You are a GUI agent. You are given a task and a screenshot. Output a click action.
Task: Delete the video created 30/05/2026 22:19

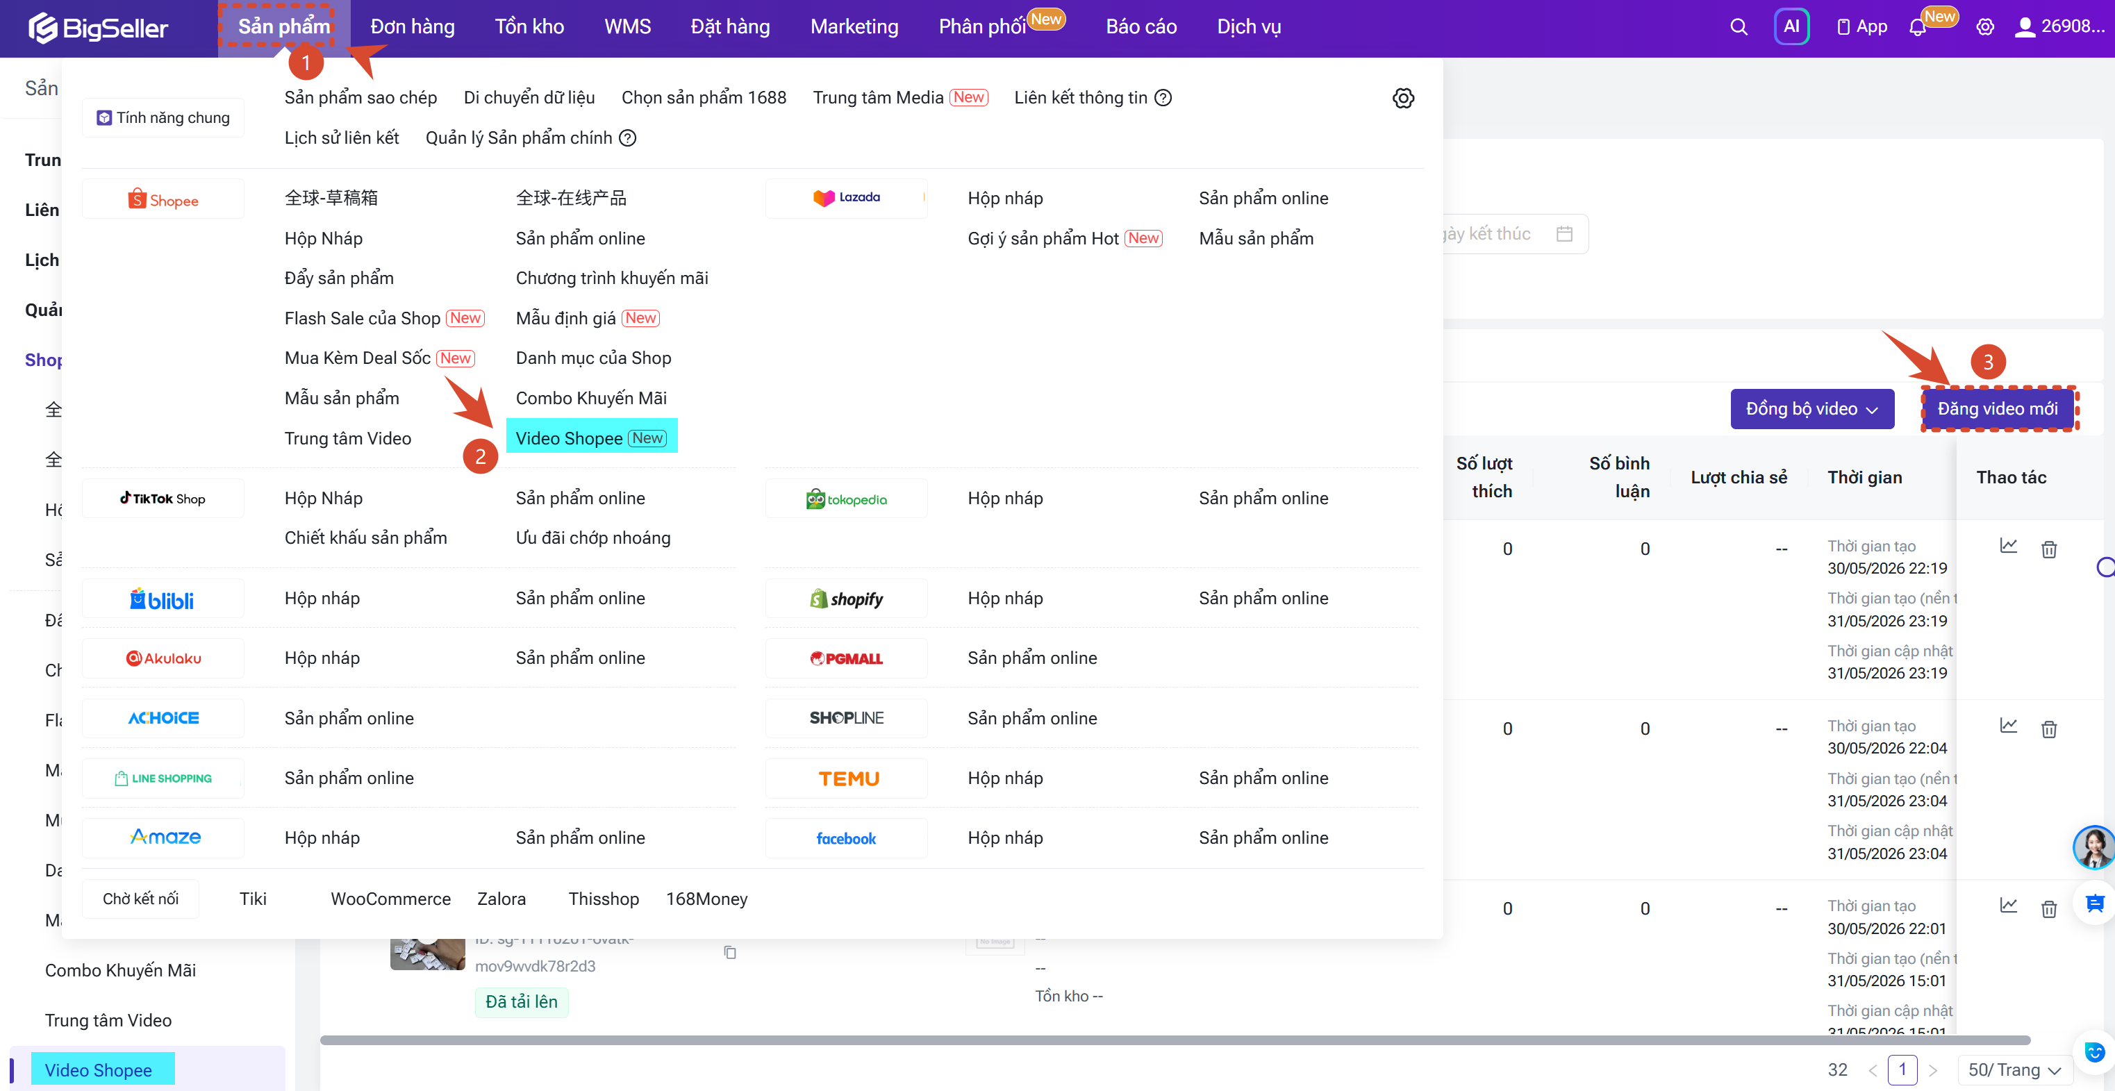[2048, 549]
